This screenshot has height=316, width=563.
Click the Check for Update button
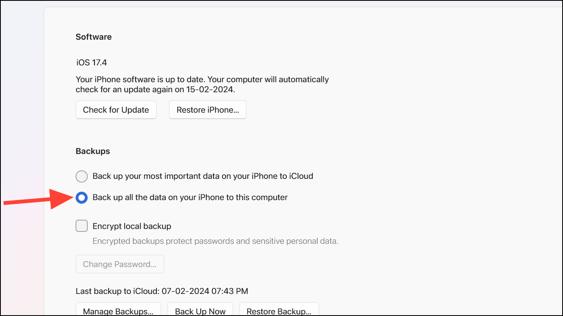(116, 109)
